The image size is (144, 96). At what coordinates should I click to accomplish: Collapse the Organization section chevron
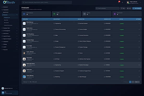point(17,10)
